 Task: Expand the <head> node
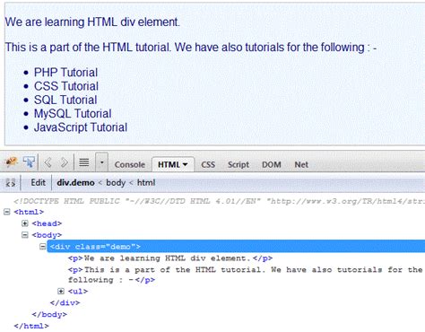tap(25, 223)
